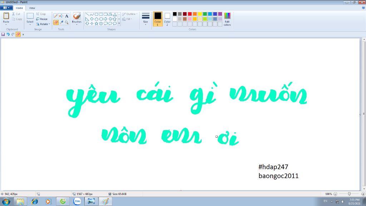Select the Eraser tool in Tools group
This screenshot has width=366, height=206.
tap(56, 23)
